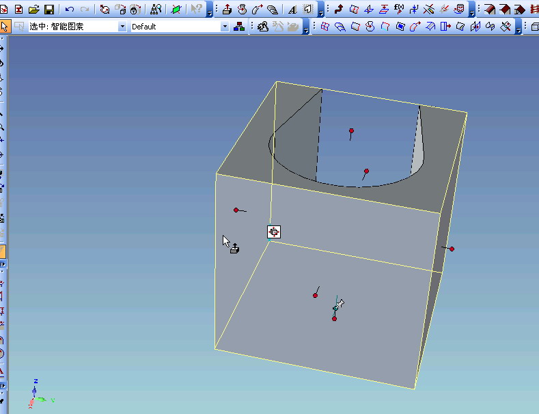Click the right-side red sizebox handle

pos(452,249)
